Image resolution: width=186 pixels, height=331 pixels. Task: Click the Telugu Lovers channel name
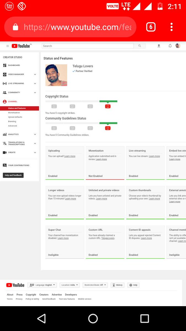(x=83, y=66)
